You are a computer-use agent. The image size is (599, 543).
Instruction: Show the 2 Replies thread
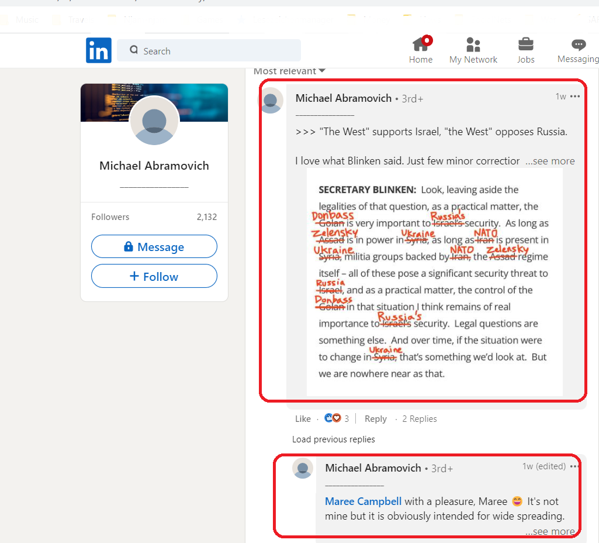(x=420, y=419)
